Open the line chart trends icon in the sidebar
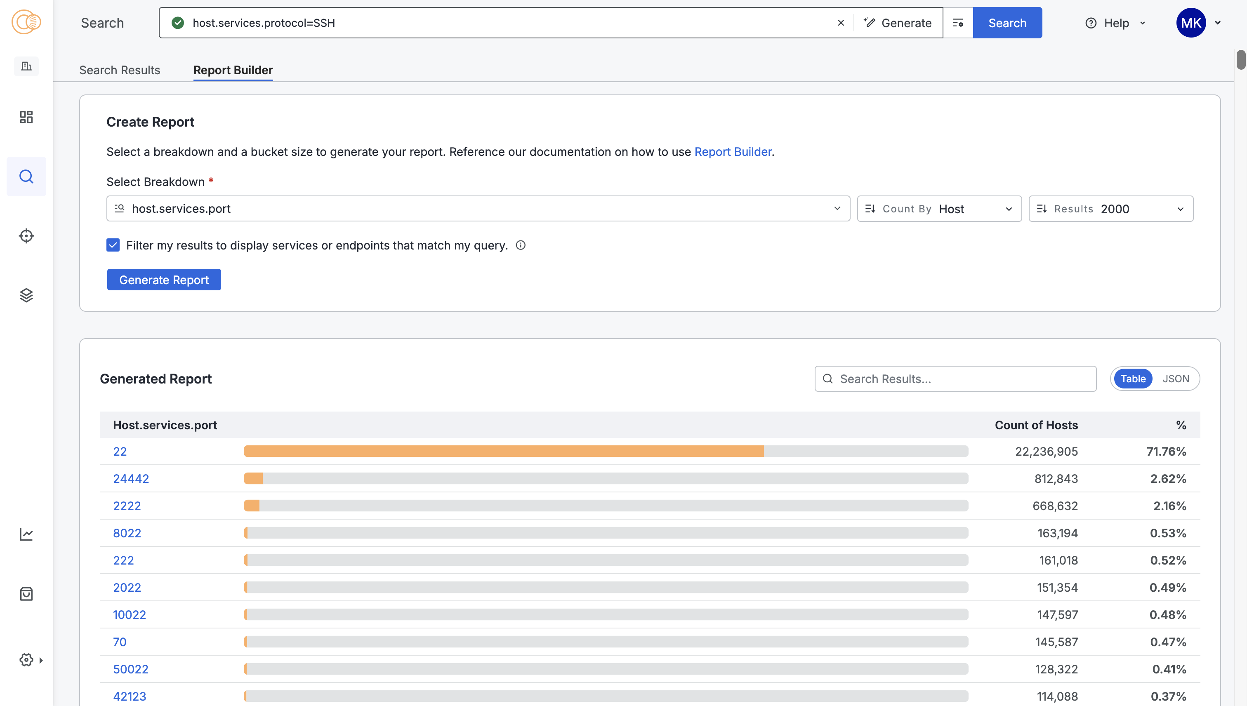Image resolution: width=1247 pixels, height=706 pixels. click(26, 534)
